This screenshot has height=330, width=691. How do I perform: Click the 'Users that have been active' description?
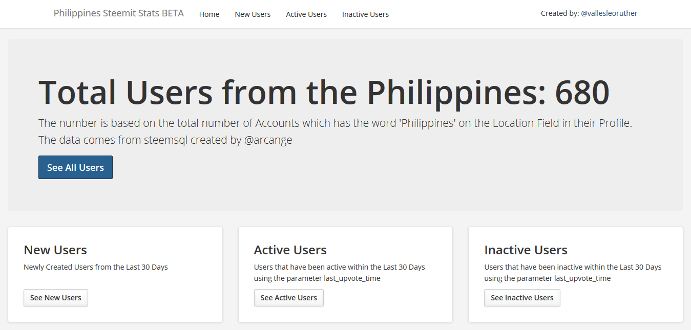[340, 273]
